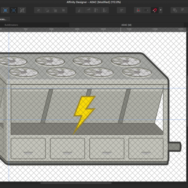Toggle Move by Whole Pixels
188x188 pixels.
(x=146, y=10)
